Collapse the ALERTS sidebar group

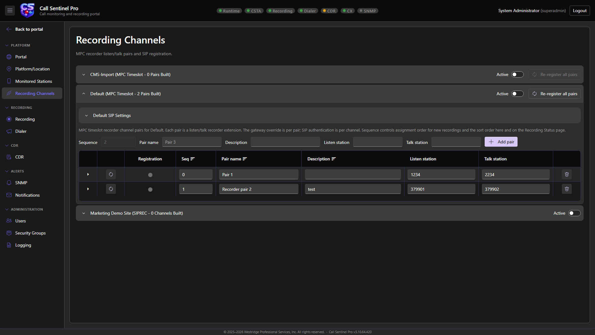click(x=7, y=171)
